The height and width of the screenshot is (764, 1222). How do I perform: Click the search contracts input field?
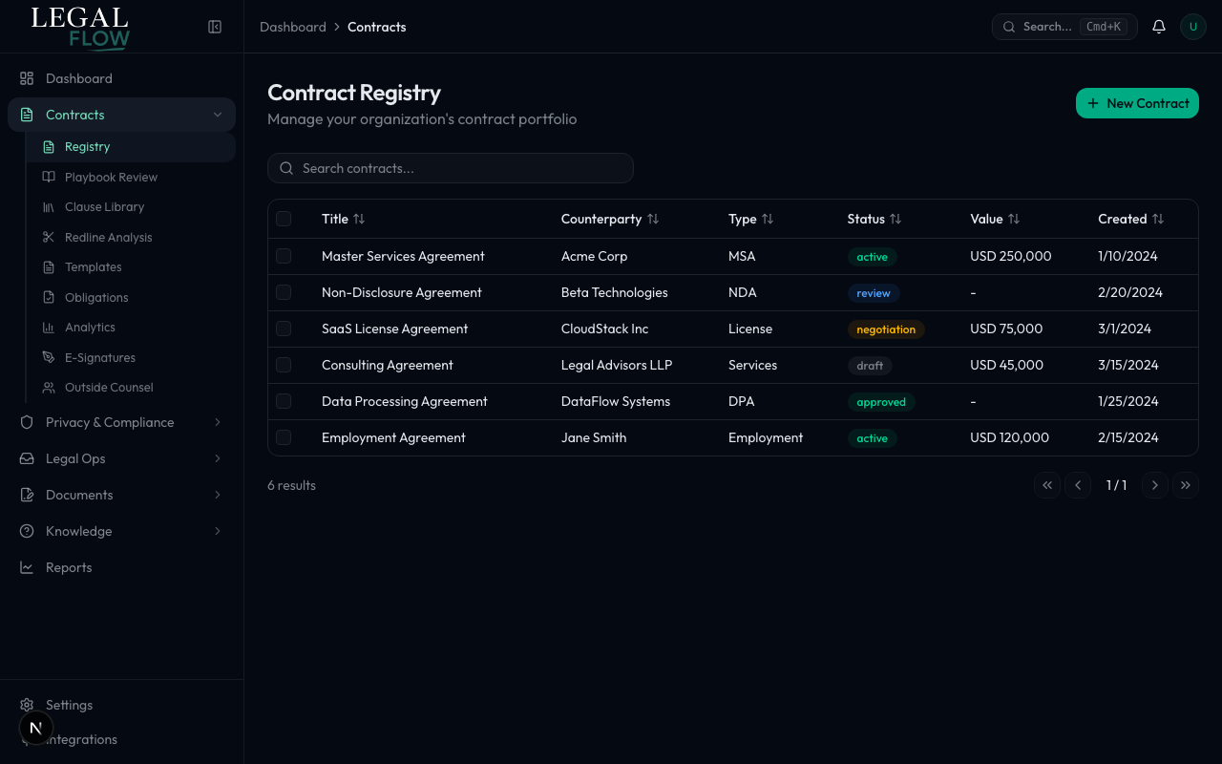[450, 168]
